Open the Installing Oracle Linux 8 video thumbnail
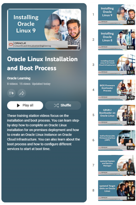This screenshot has height=205, width=136. pos(117,40)
